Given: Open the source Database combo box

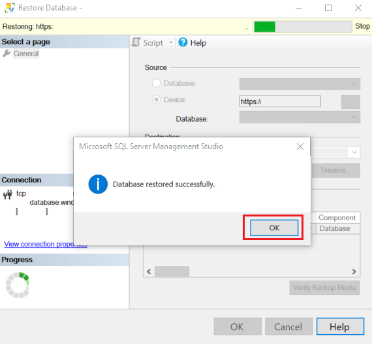Looking at the screenshot, I should [300, 84].
